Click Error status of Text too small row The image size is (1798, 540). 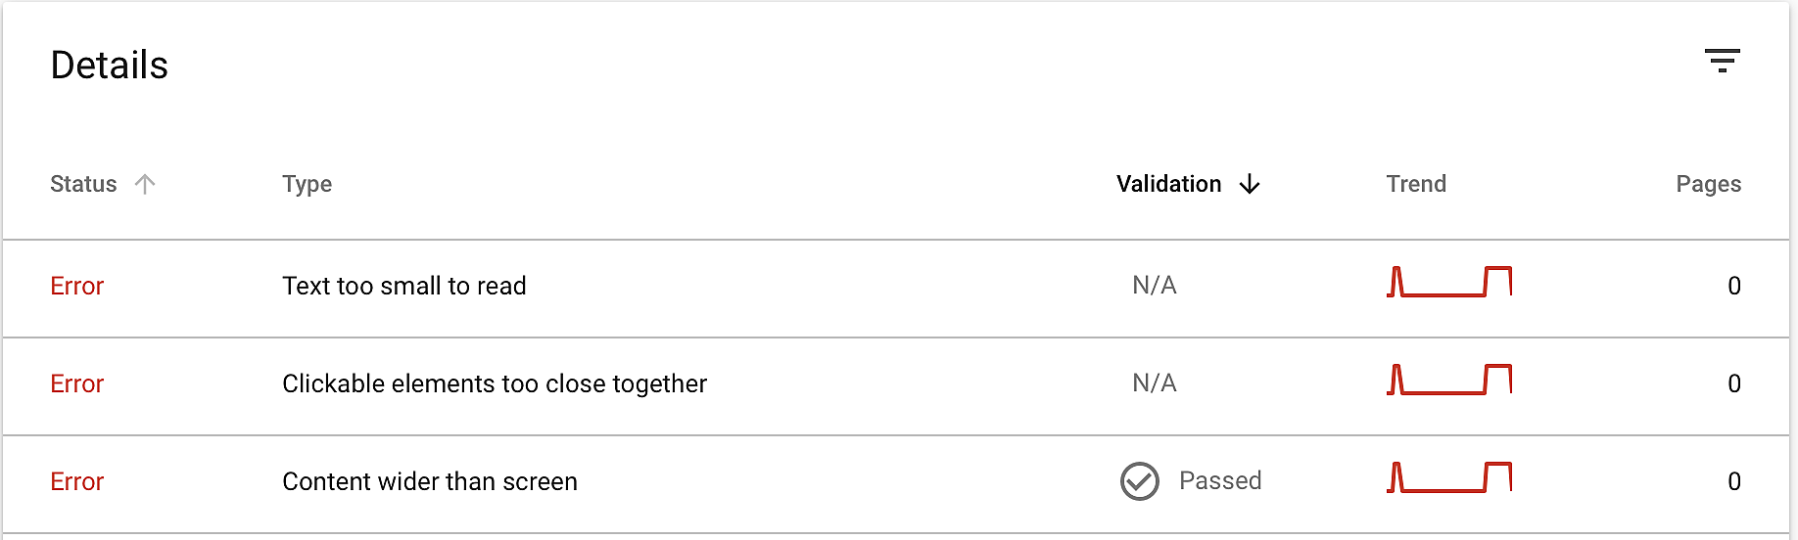[x=77, y=286]
